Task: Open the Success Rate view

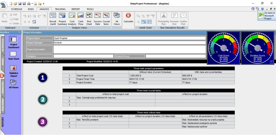Action: point(98,19)
